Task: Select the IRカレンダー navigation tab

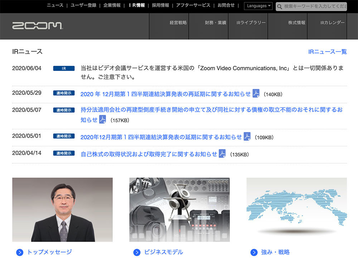Action: click(x=327, y=26)
